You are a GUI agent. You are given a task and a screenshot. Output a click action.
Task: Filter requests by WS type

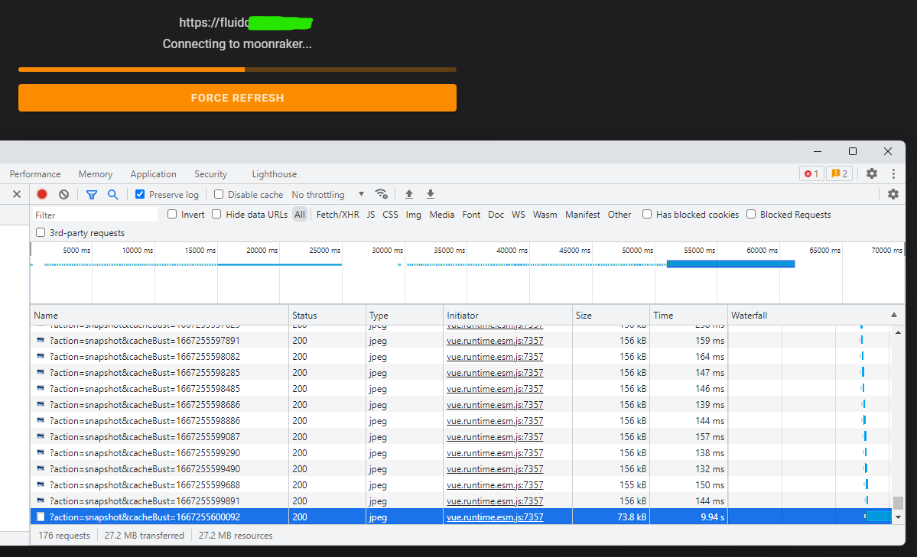click(x=518, y=215)
